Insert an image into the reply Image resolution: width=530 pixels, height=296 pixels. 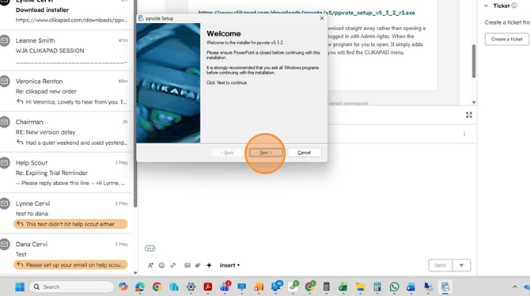(x=187, y=265)
